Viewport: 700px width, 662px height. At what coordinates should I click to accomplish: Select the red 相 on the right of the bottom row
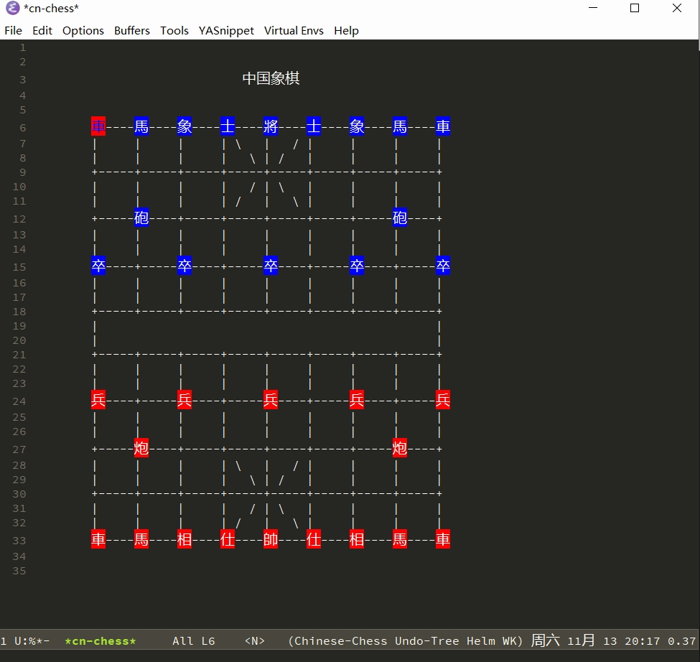coord(357,539)
